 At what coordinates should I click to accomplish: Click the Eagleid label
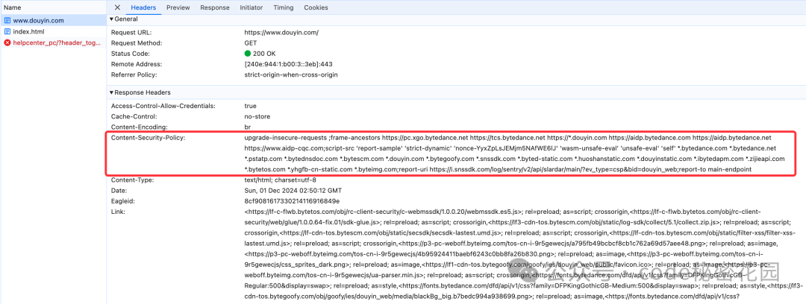(123, 201)
